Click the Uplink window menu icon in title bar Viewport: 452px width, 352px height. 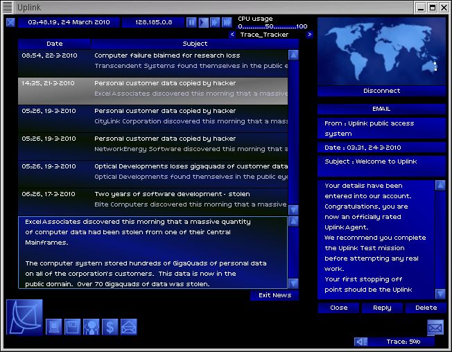(8, 8)
